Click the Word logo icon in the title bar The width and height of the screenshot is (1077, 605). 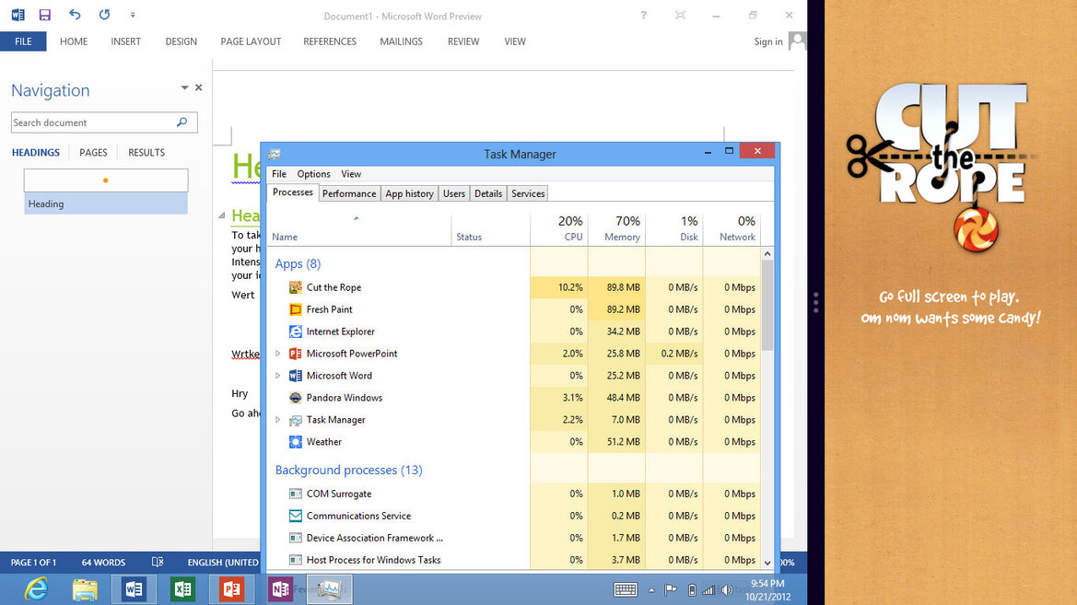coord(18,15)
